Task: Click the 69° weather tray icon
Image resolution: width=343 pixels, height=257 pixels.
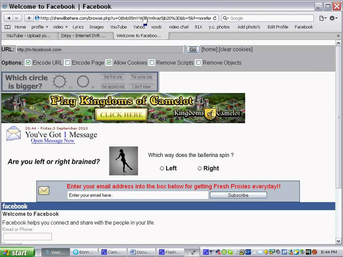Action: [248, 252]
